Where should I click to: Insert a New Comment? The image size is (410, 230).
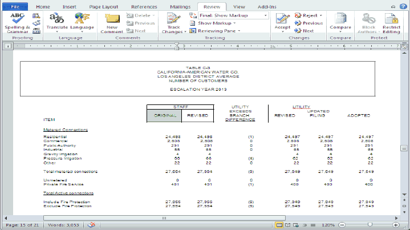(112, 23)
